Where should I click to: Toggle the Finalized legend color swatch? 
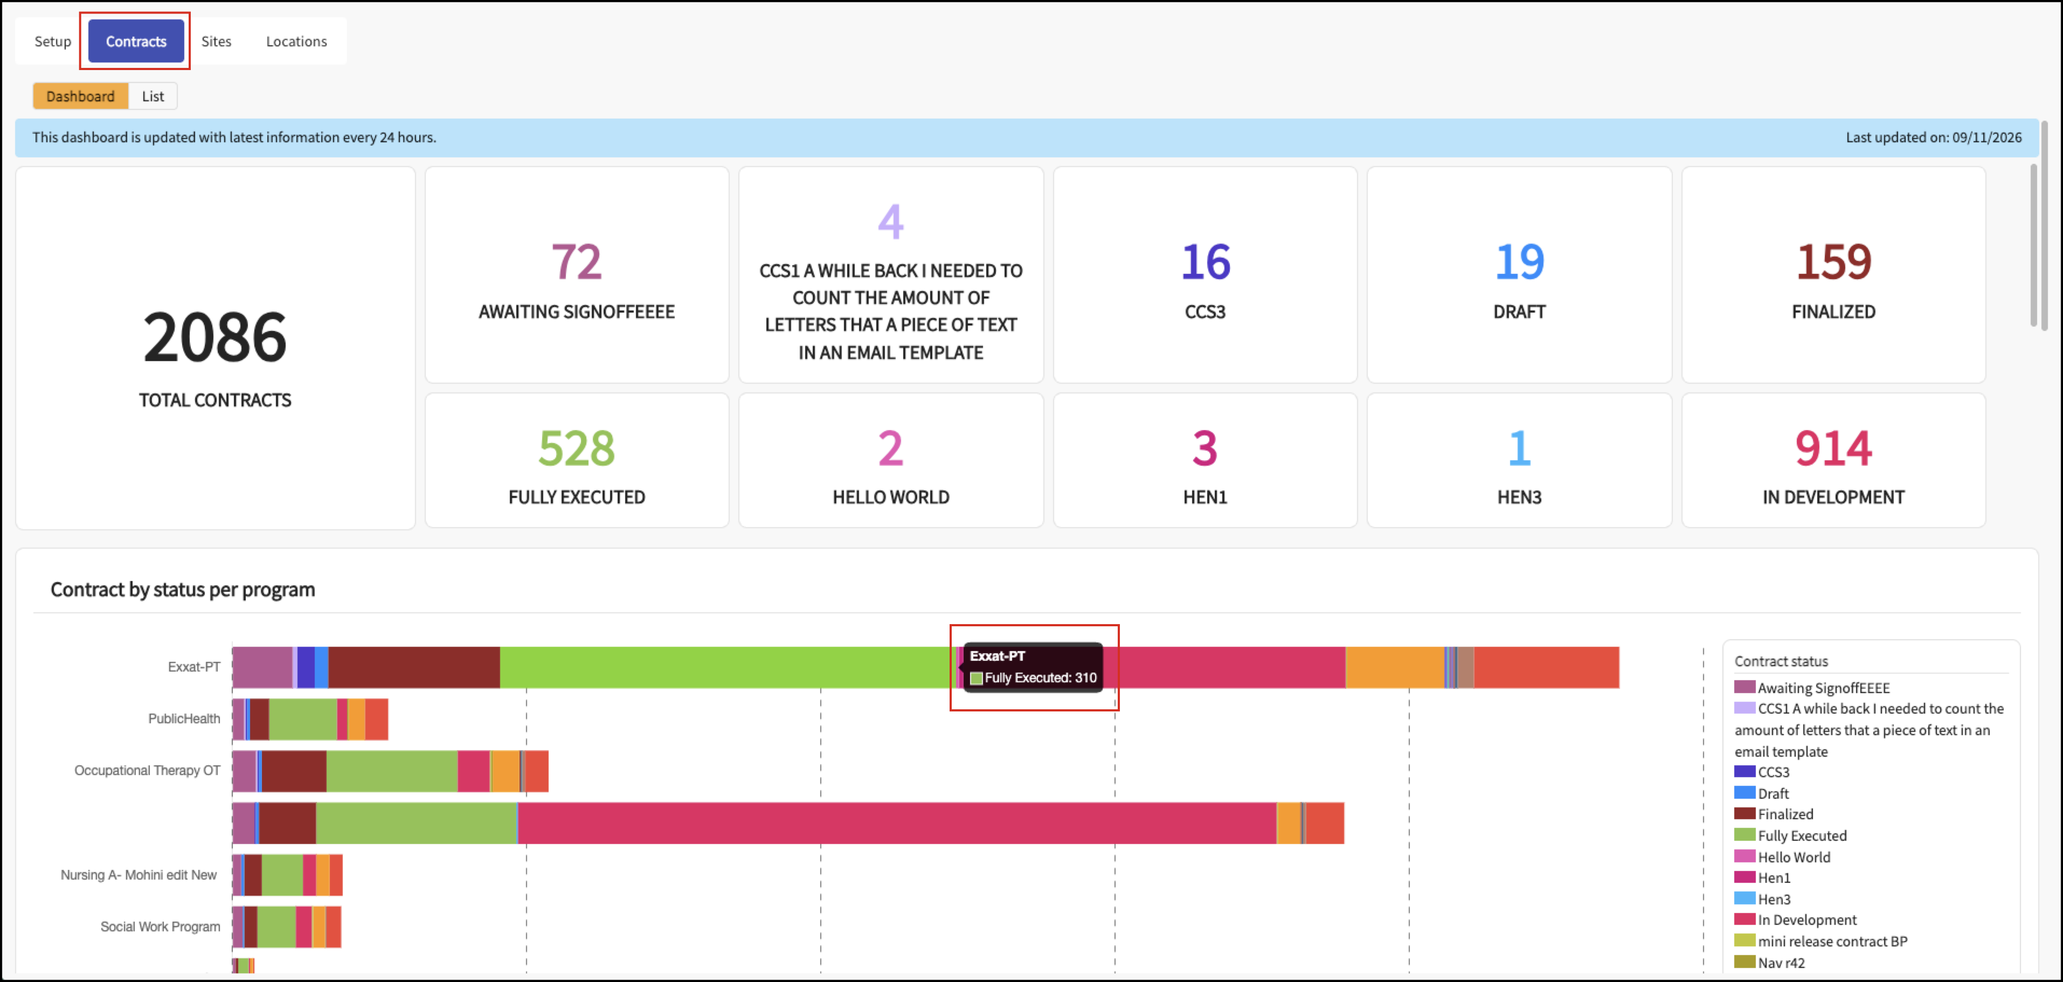(x=1744, y=814)
